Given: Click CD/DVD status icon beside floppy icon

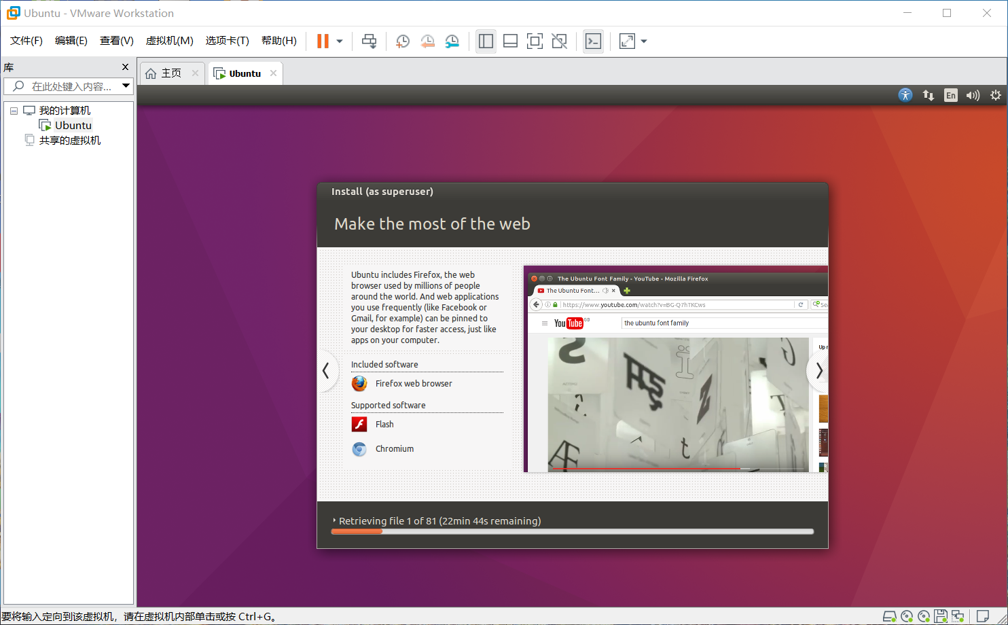Looking at the screenshot, I should click(924, 617).
